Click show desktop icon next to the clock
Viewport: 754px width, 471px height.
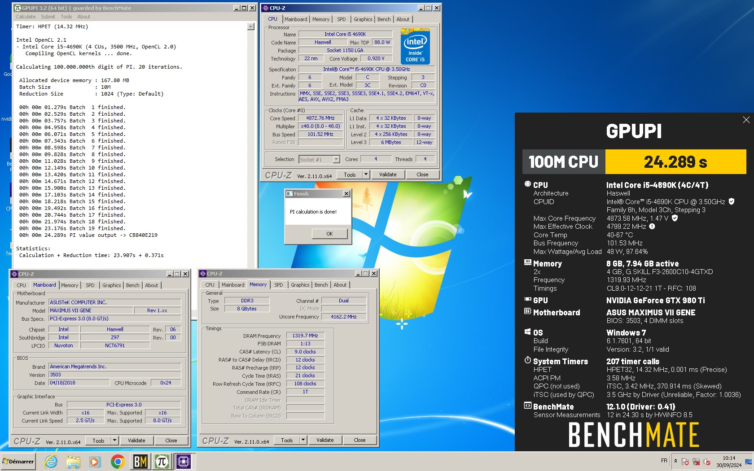749,462
